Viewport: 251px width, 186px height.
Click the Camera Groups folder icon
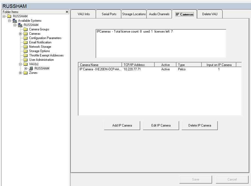click(25, 29)
